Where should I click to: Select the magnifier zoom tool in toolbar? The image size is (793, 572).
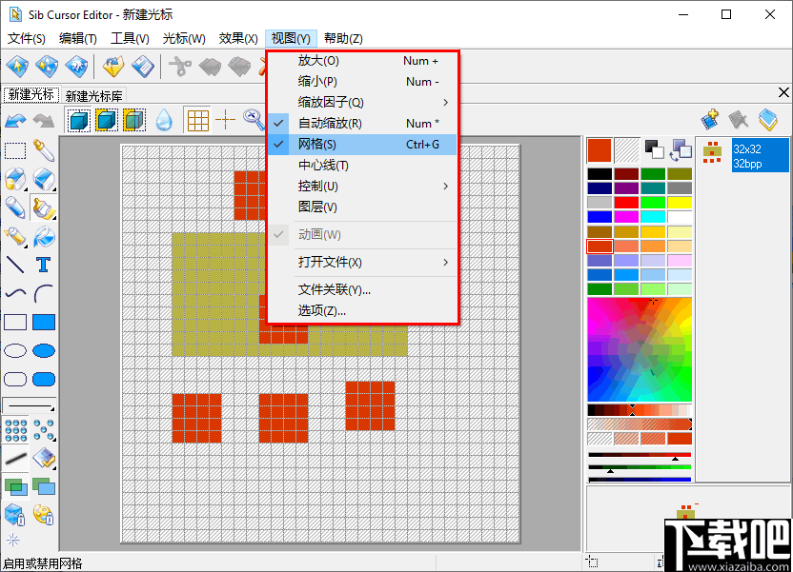253,120
